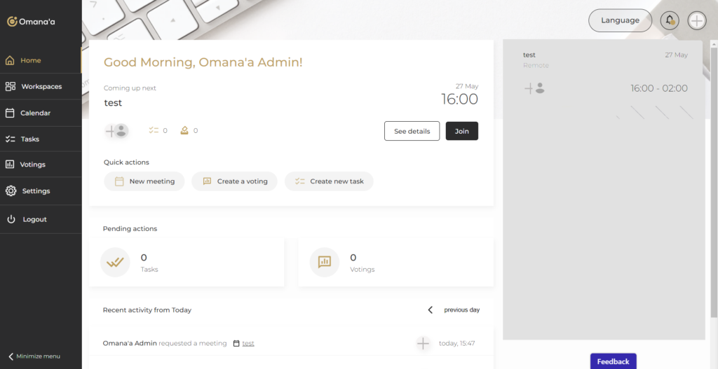Click See details button

[x=412, y=131]
